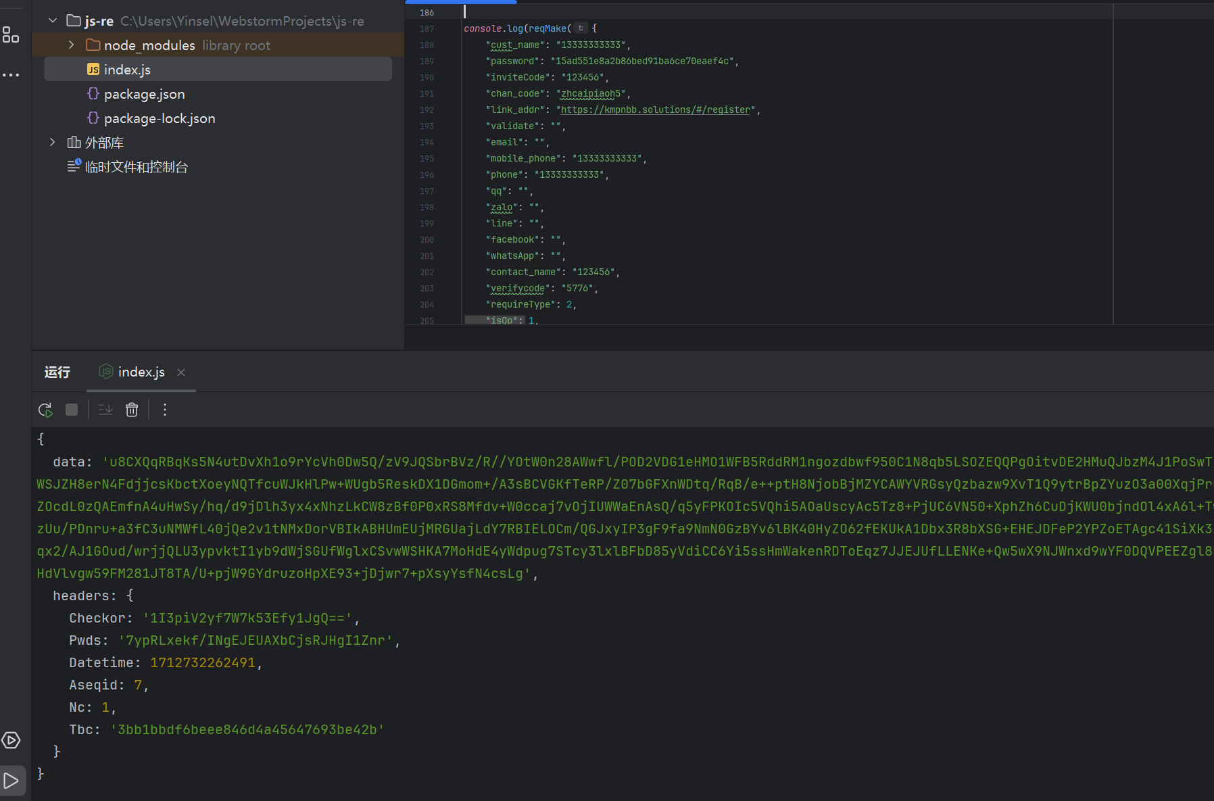
Task: Open the More tool windows ellipsis
Action: (x=11, y=75)
